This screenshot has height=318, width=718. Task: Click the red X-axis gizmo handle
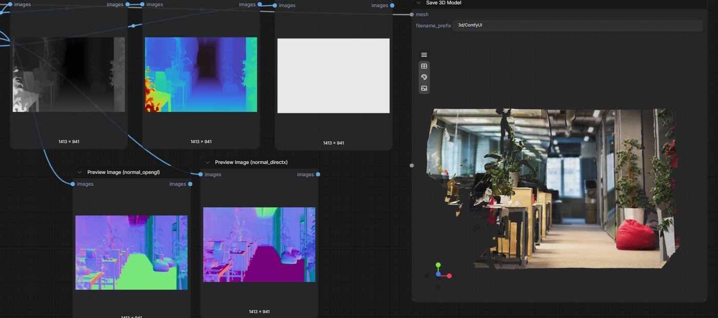point(449,276)
